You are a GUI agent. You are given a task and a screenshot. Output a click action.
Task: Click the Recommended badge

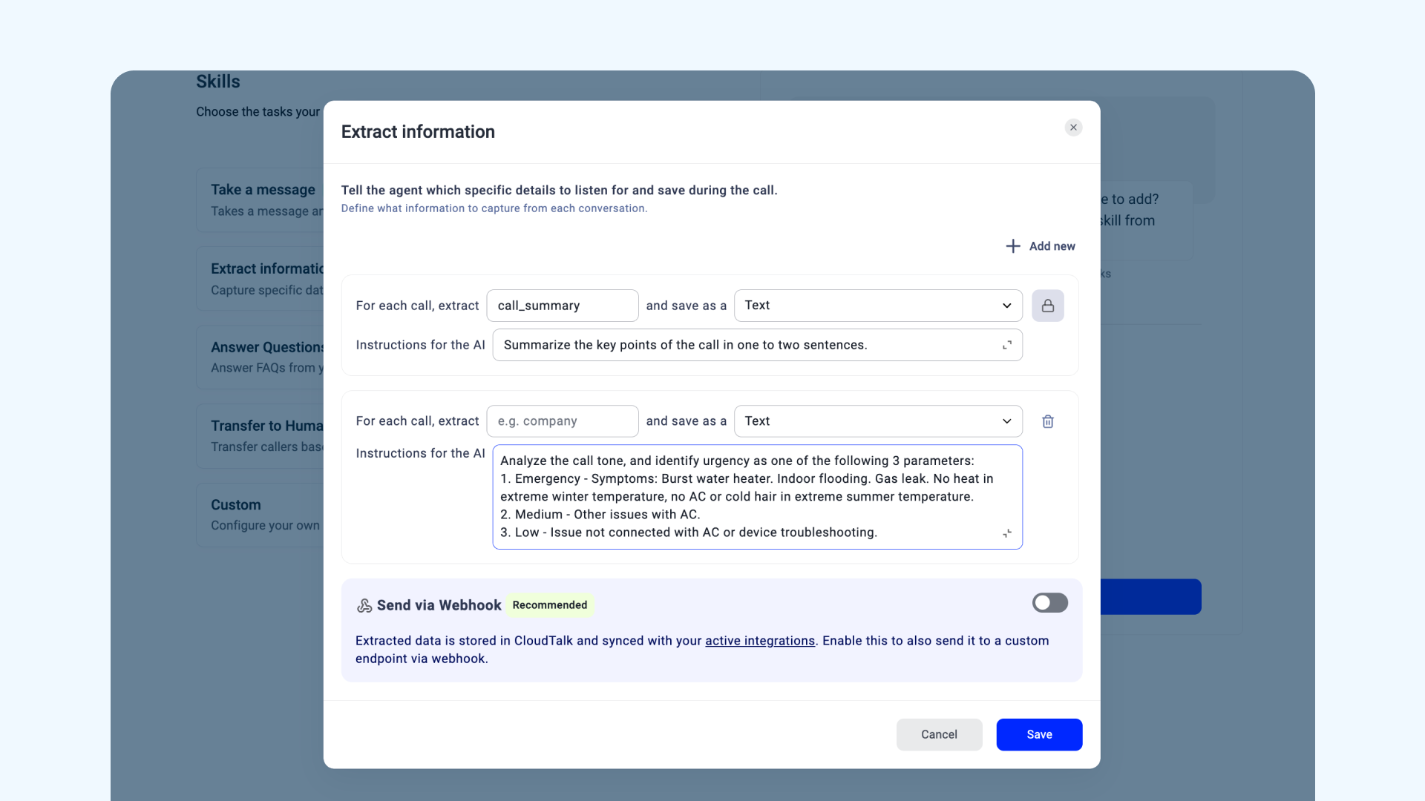[549, 605]
